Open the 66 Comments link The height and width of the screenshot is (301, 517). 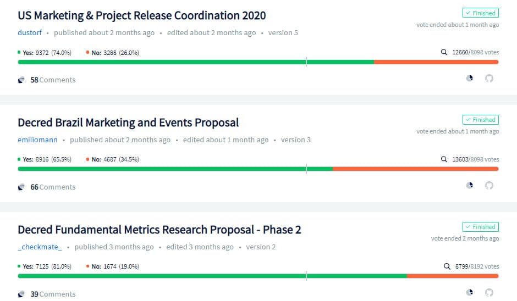click(53, 187)
